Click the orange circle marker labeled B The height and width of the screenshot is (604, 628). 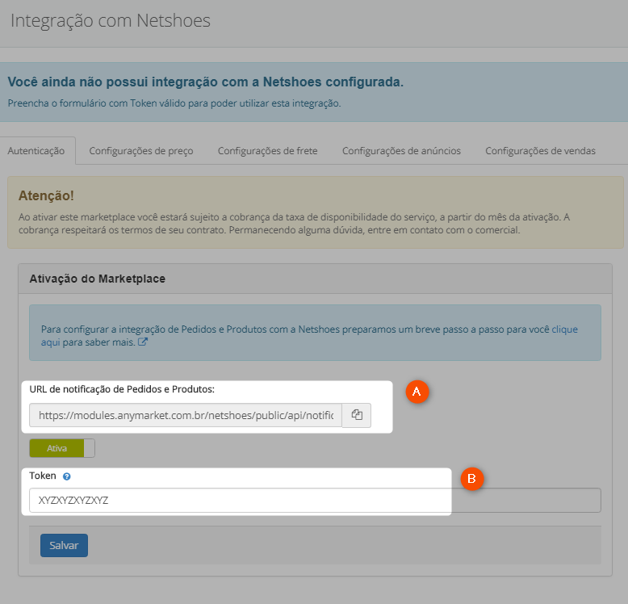pyautogui.click(x=471, y=479)
